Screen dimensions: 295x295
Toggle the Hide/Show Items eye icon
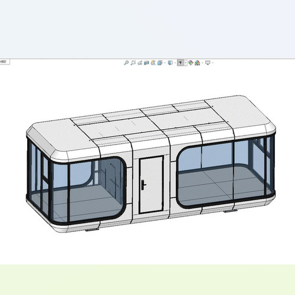click(x=181, y=63)
